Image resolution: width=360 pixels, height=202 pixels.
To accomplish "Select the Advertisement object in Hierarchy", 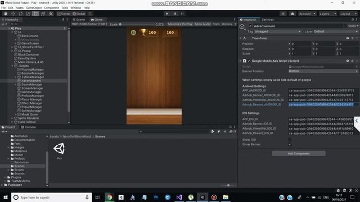I will 31,81.
